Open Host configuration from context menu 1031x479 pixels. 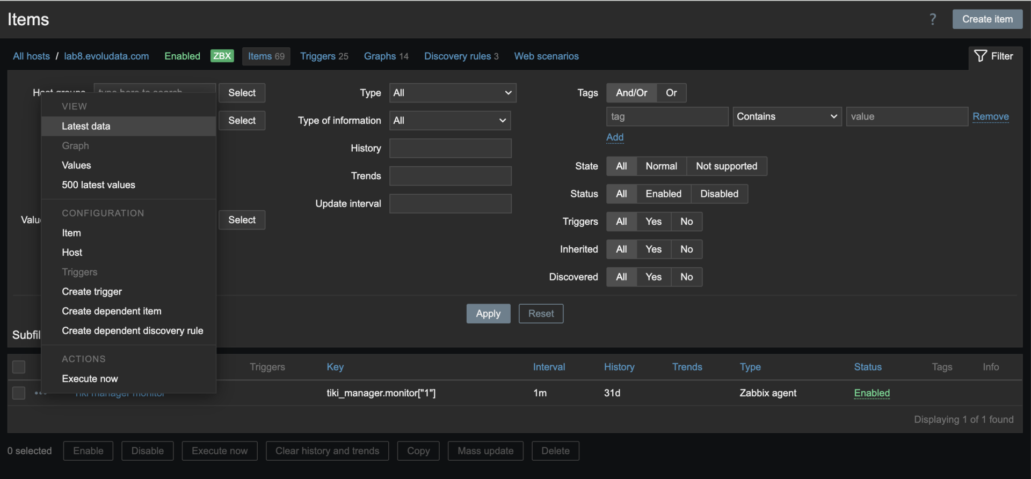(x=128, y=253)
